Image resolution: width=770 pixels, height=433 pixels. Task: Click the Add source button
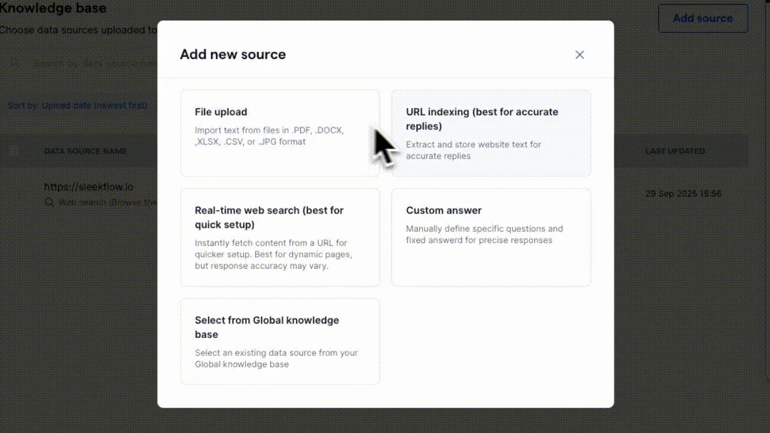click(x=703, y=18)
